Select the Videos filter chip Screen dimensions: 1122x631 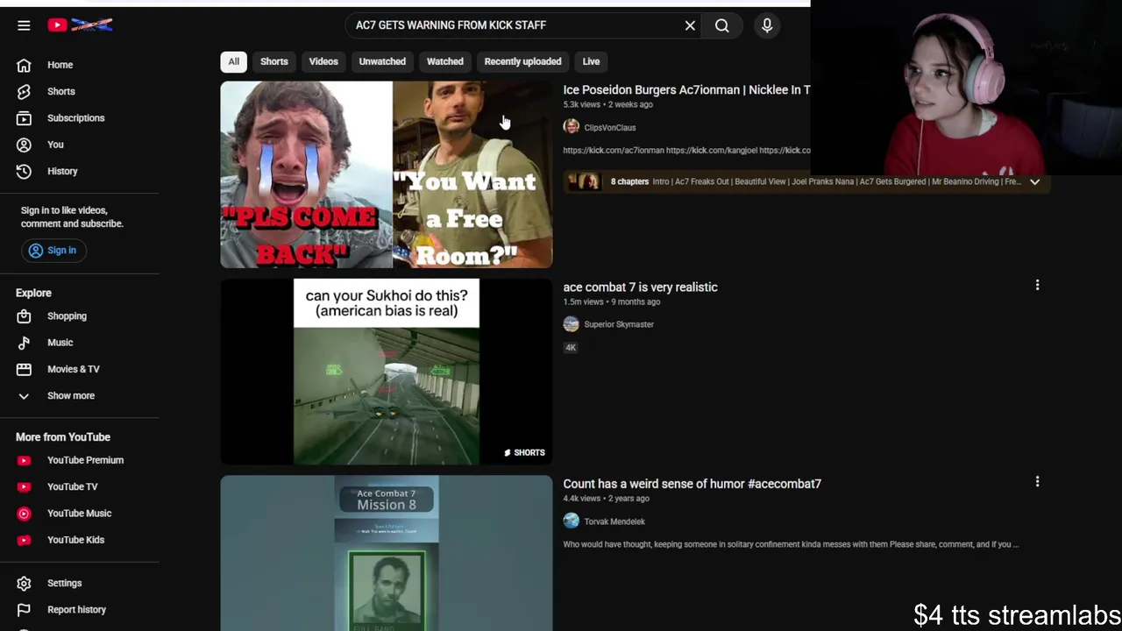click(323, 61)
